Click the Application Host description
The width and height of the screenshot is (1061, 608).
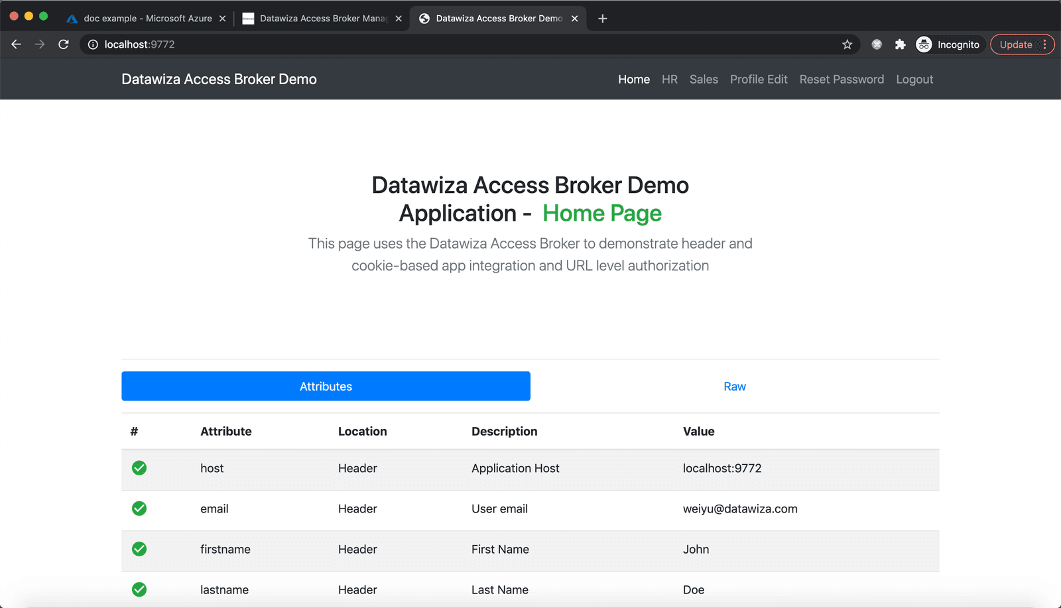tap(515, 468)
